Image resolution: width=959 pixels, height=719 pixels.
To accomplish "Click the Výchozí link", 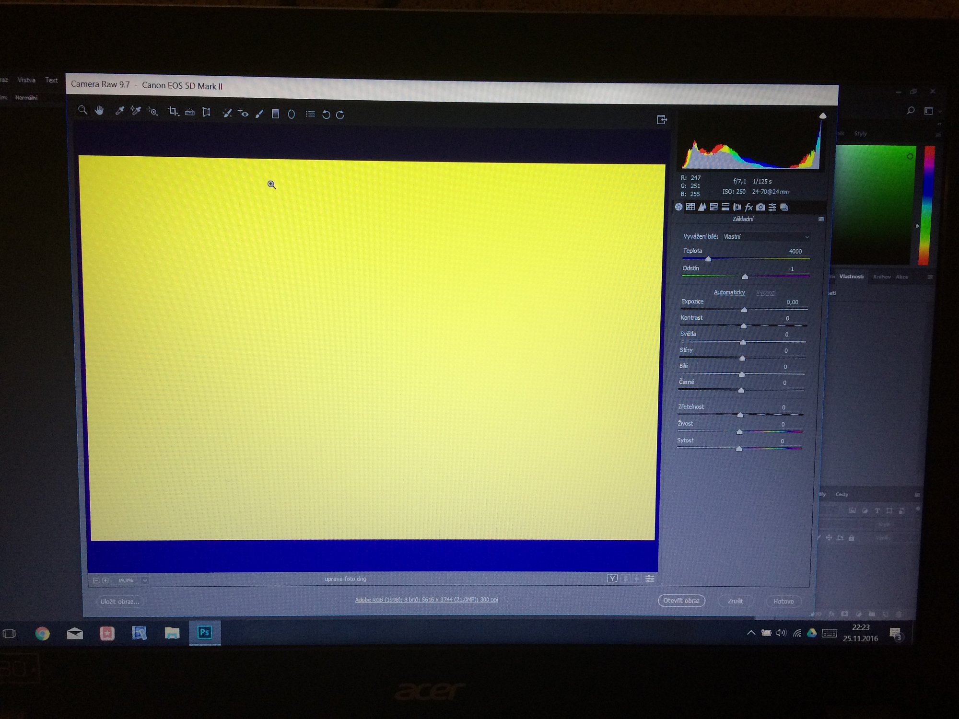I will point(766,292).
